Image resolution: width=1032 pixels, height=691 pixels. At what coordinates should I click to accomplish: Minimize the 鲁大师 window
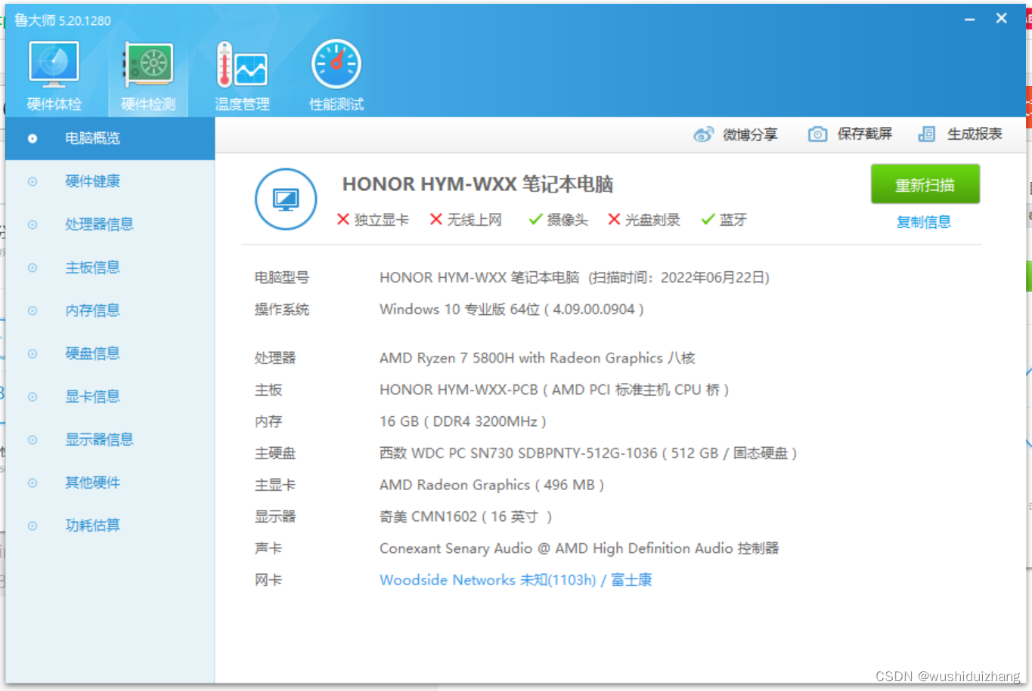point(970,19)
